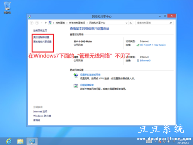193x145 pixels.
Task: Expand the address bar history dropdown
Action: [x=127, y=23]
